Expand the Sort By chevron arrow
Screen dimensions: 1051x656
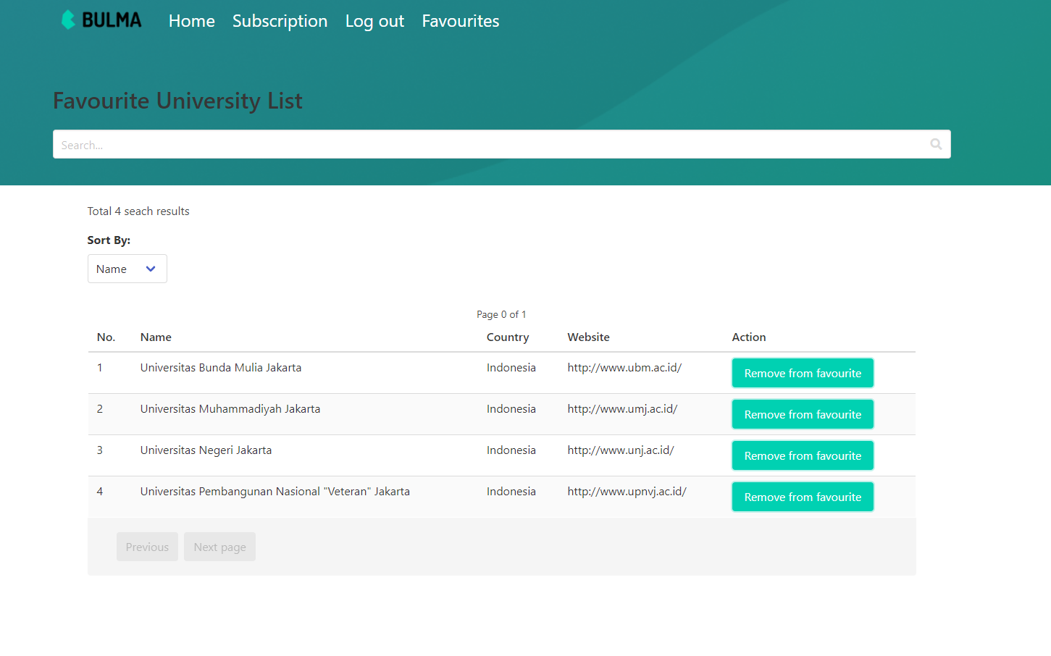point(151,269)
